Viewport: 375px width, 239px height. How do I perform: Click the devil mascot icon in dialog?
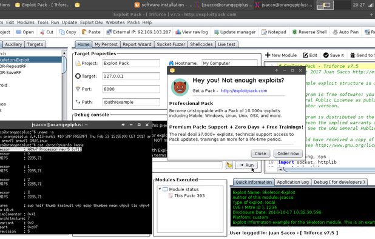pyautogui.click(x=180, y=87)
